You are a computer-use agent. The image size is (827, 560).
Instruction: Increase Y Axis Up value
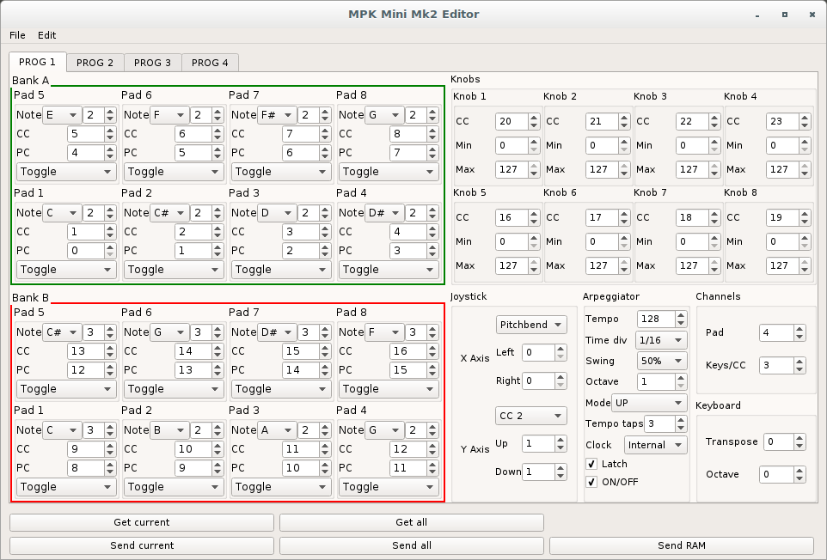coord(561,440)
